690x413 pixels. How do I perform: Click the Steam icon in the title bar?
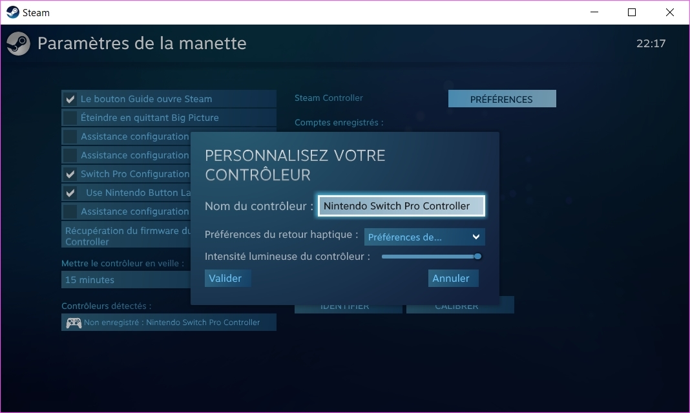coord(12,12)
